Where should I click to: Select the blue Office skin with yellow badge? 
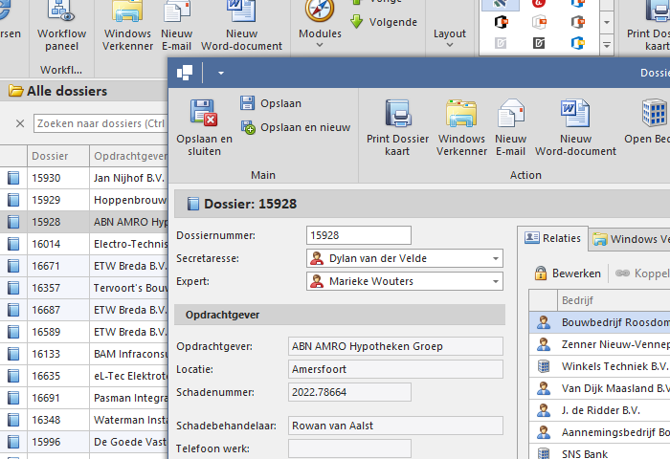[578, 43]
